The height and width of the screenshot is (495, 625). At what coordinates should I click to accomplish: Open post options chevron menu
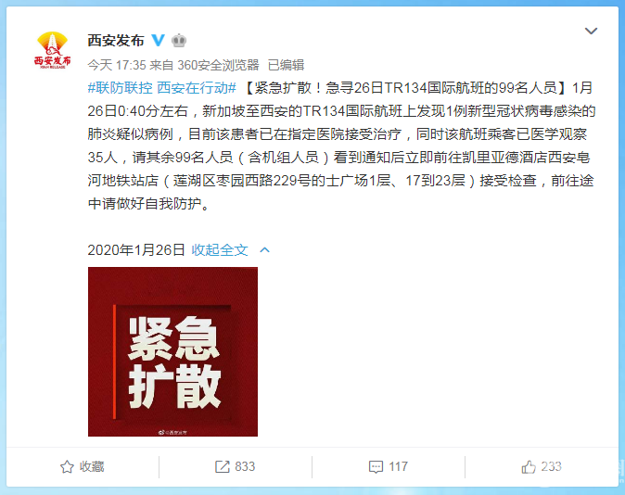click(591, 31)
